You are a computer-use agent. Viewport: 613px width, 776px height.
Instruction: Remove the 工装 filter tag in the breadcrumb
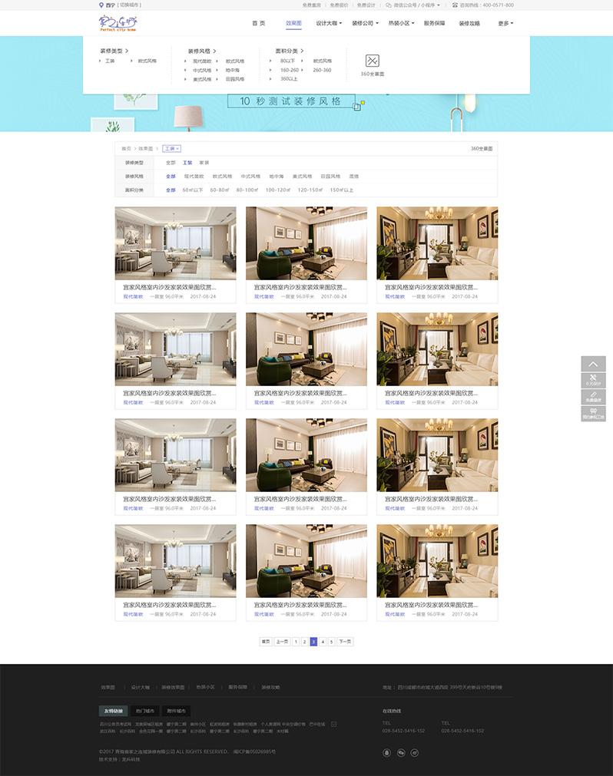pyautogui.click(x=177, y=148)
